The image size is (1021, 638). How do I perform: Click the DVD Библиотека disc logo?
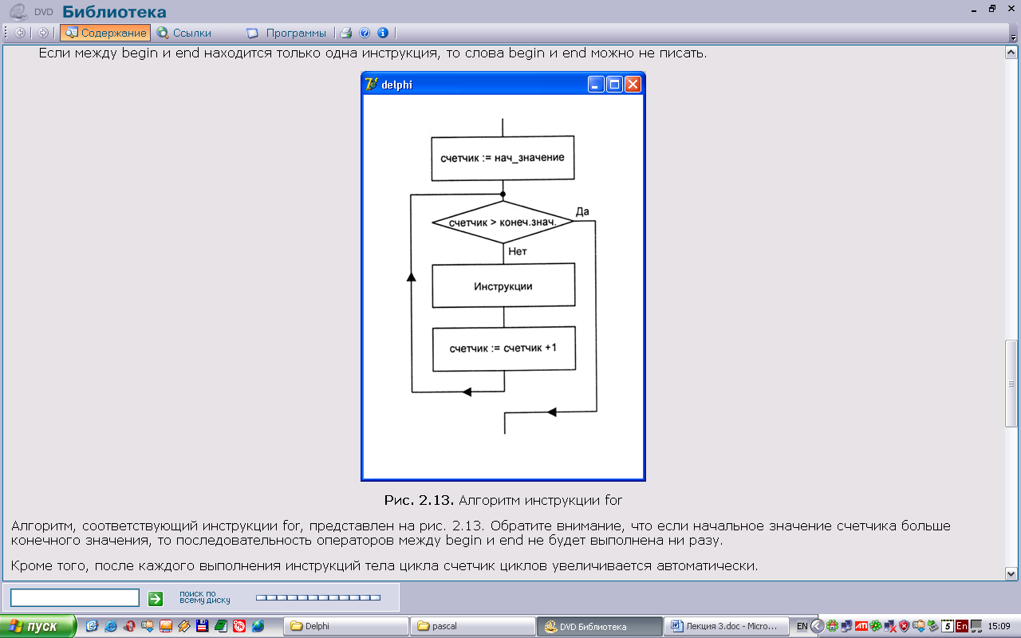(18, 11)
